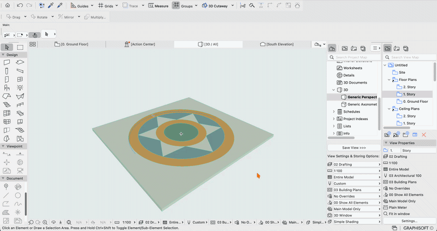Screen dimensions: 437x231
Task: Collapse the Floor Plans folder in View Map
Action: point(389,80)
